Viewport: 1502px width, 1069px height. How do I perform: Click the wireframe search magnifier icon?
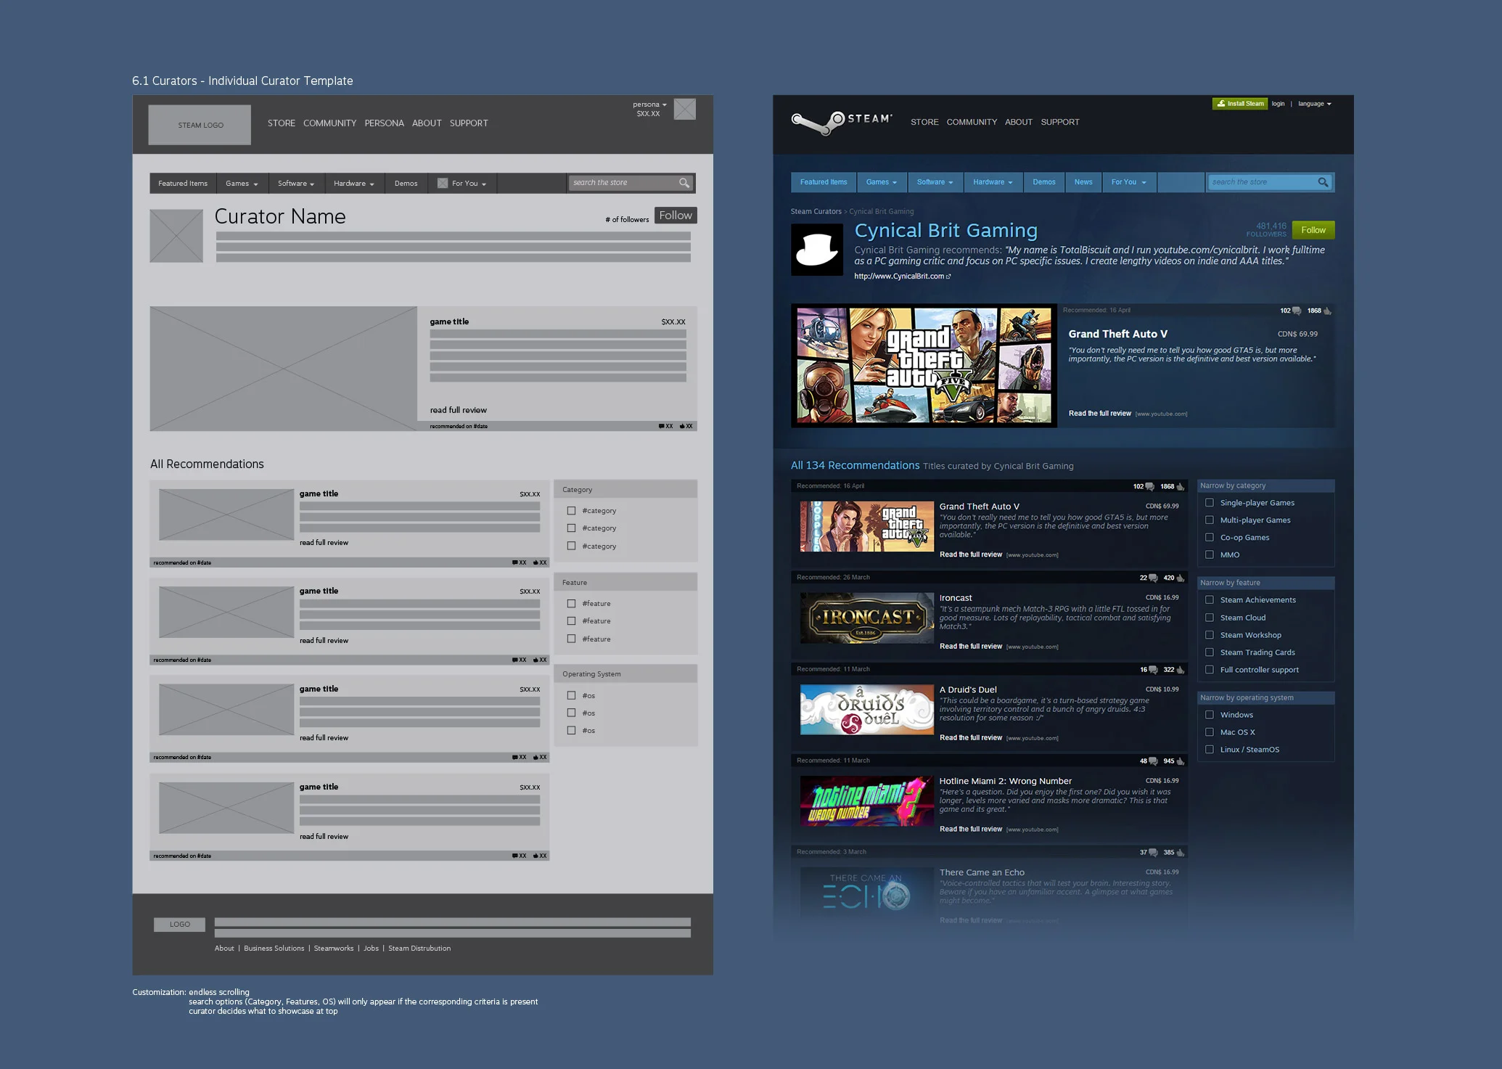click(x=684, y=183)
